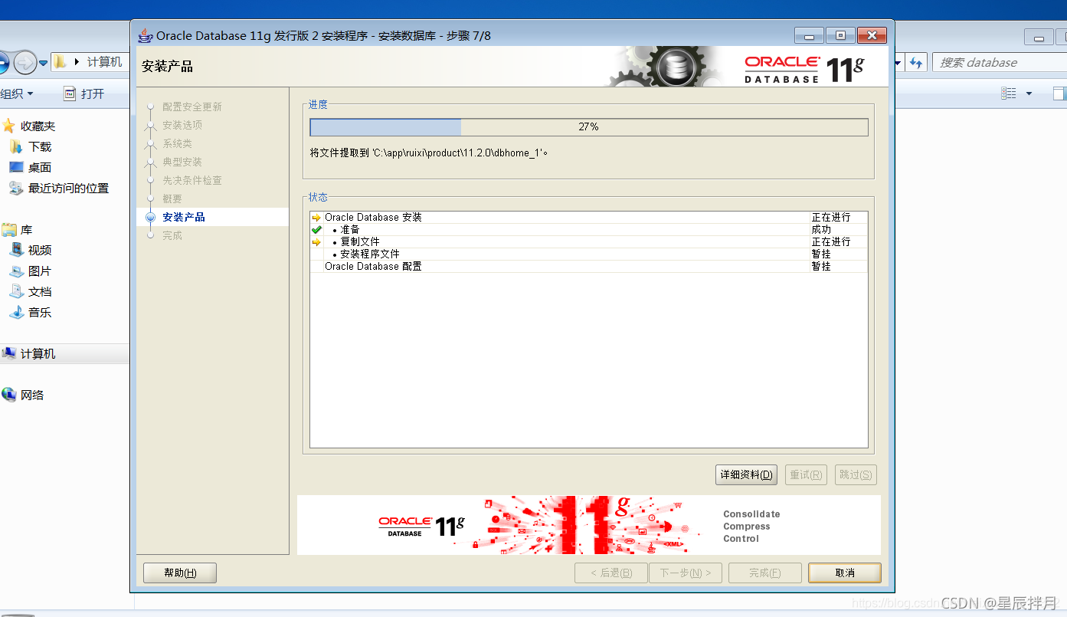Viewport: 1067px width, 617px height.
Task: Click green checkmark icon beside 准备
Action: click(316, 230)
